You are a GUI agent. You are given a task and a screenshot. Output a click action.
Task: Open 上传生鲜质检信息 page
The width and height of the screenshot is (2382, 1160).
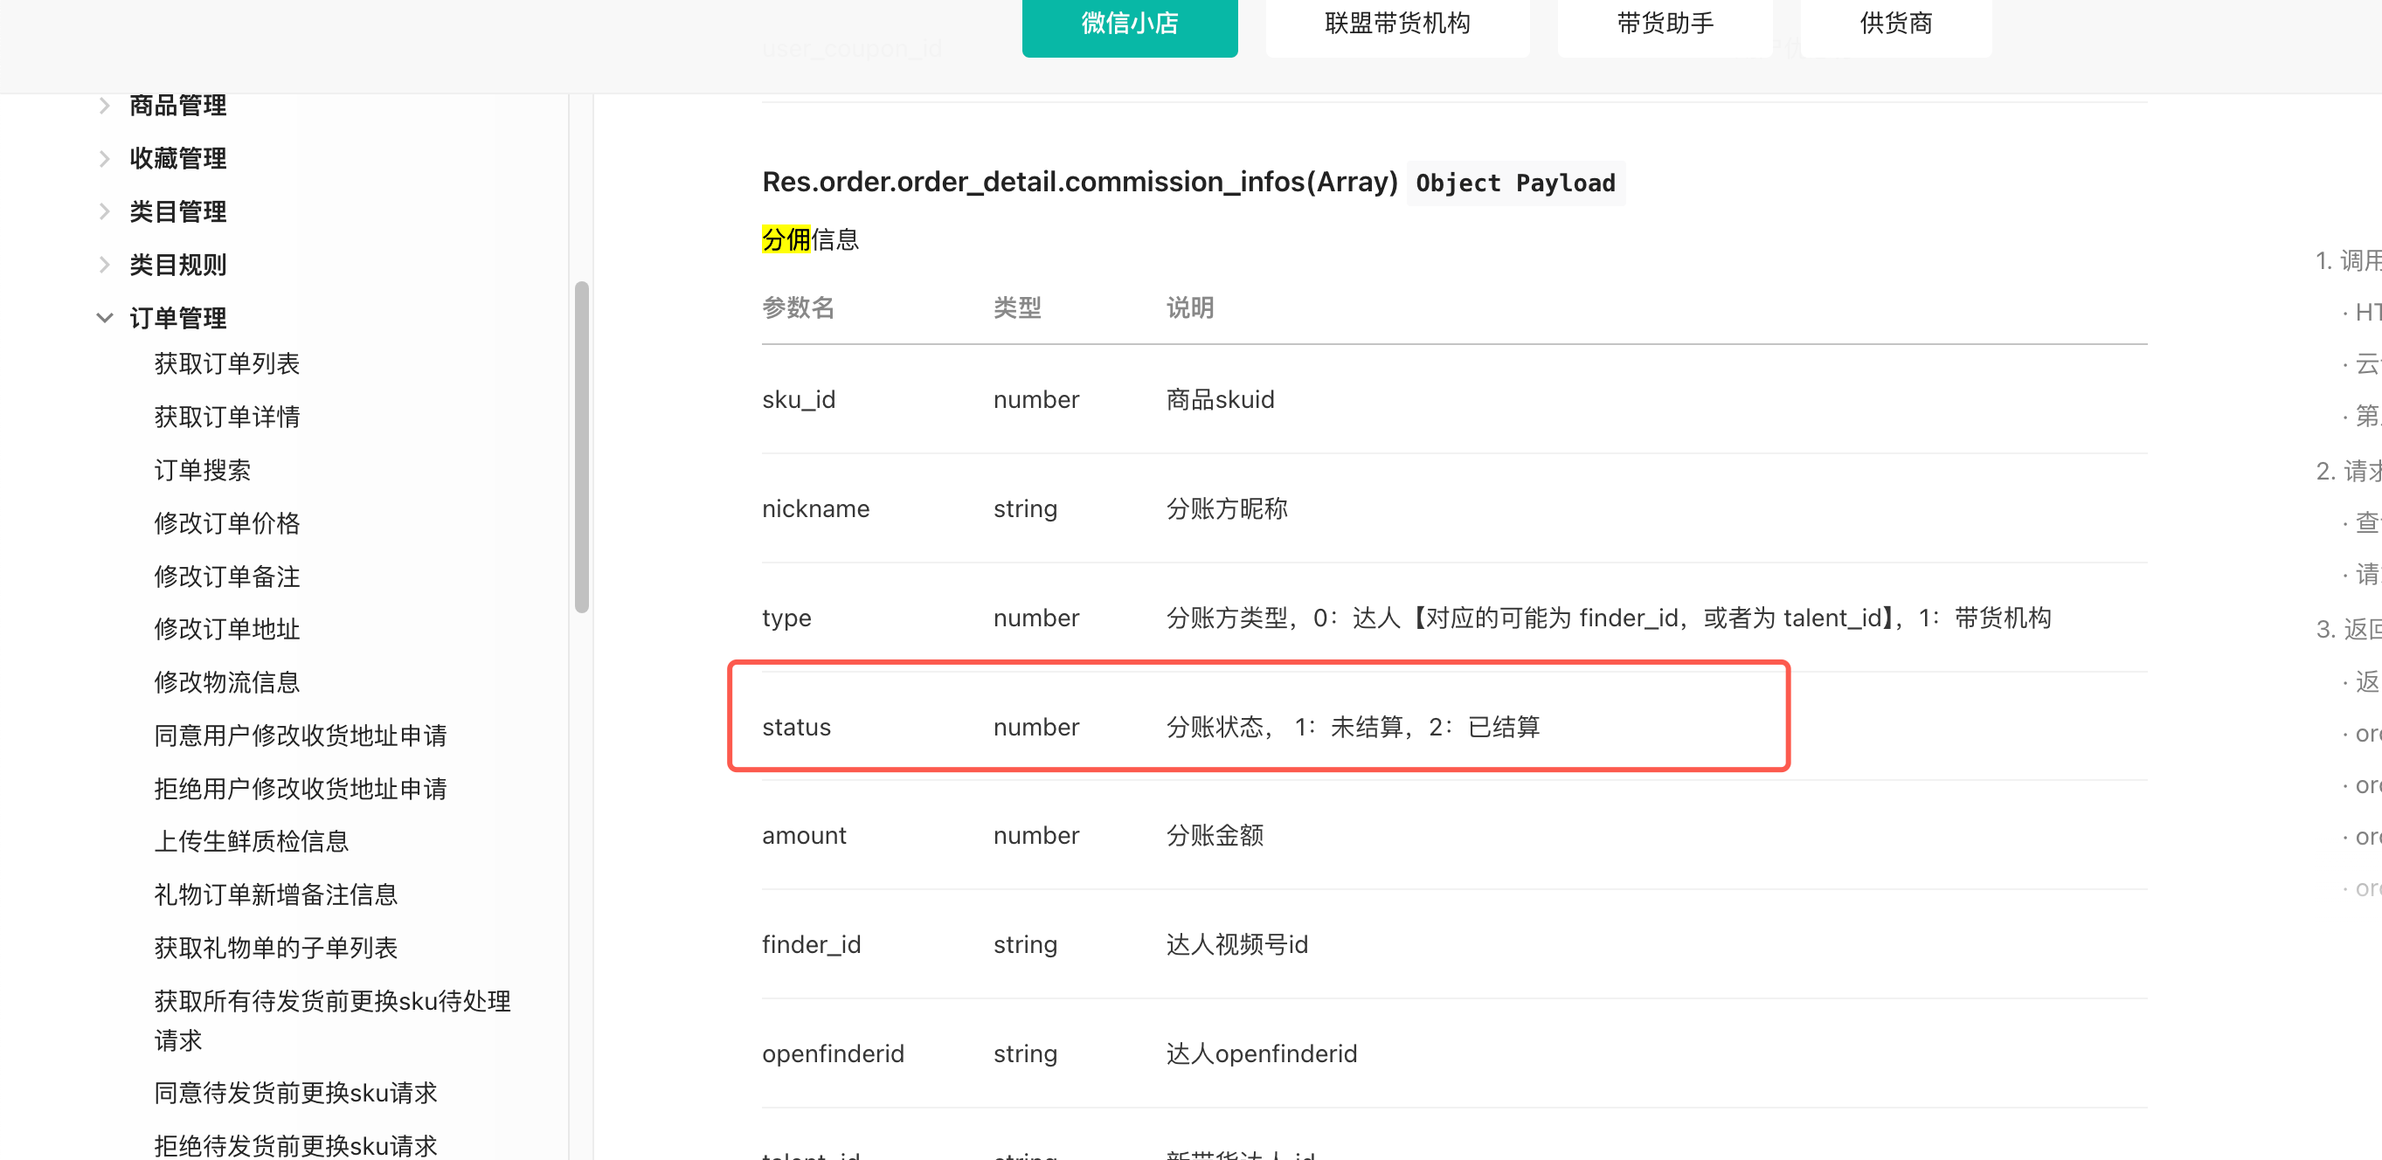coord(252,841)
